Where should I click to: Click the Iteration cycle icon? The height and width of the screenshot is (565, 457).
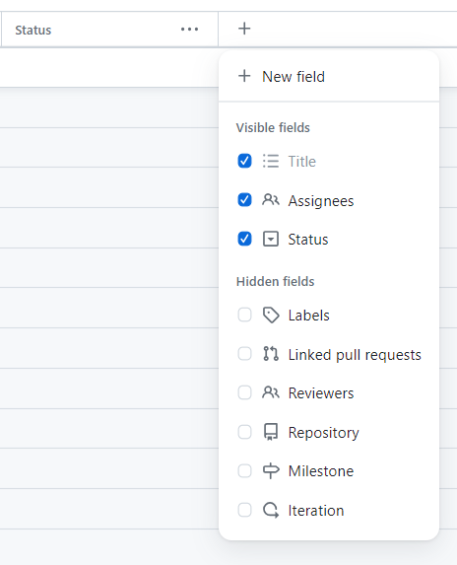(271, 510)
